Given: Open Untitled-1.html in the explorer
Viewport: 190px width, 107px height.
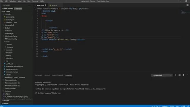Looking at the screenshot, I should 12,23.
